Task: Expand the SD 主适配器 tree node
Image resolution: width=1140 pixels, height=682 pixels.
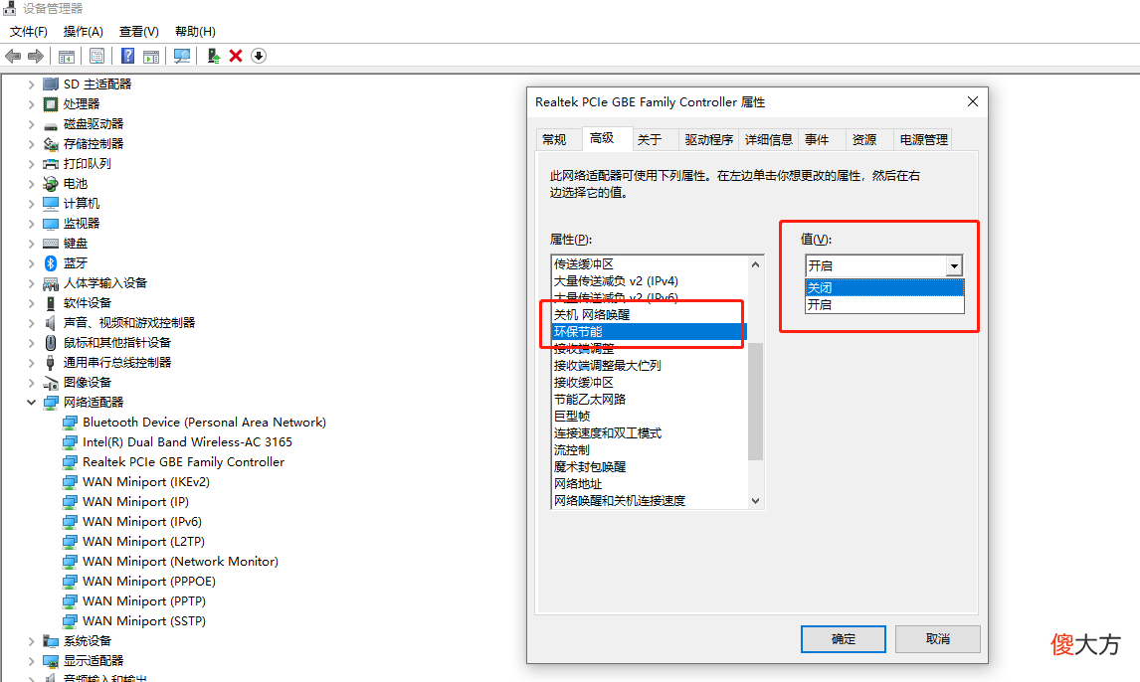Action: click(31, 85)
